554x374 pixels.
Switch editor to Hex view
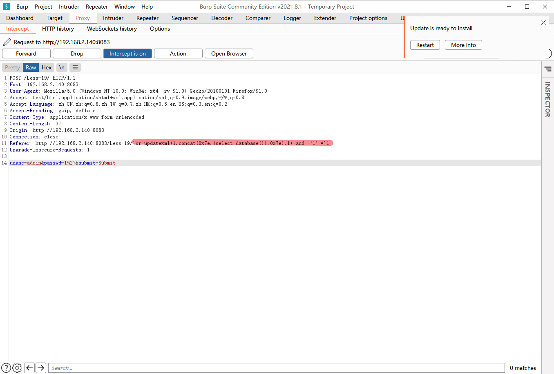tap(47, 67)
